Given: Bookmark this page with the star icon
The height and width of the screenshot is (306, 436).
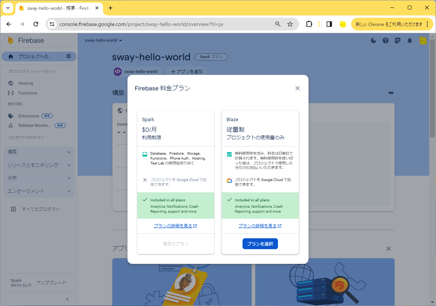Looking at the screenshot, I should click(x=290, y=24).
